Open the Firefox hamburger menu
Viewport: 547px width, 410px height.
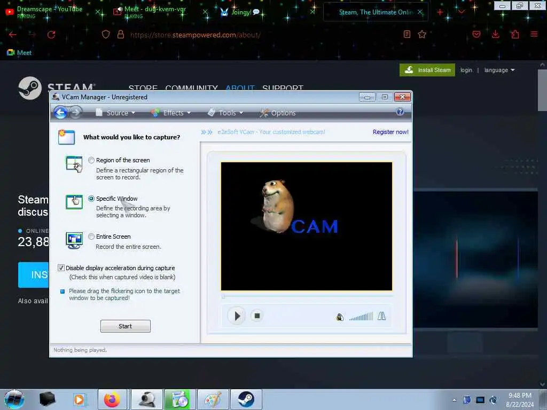click(x=534, y=34)
